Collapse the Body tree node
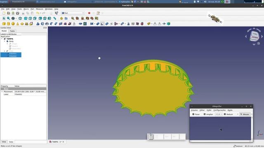Viewport: 264px width, 148px height. [5, 41]
